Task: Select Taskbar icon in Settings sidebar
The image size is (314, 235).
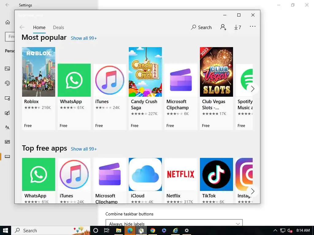Action: click(7, 156)
